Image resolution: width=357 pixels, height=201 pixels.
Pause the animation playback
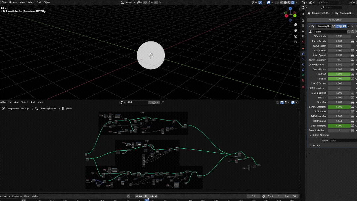pos(146,196)
